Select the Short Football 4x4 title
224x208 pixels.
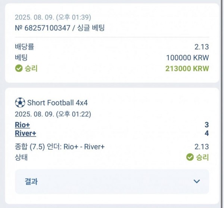[x=57, y=103]
